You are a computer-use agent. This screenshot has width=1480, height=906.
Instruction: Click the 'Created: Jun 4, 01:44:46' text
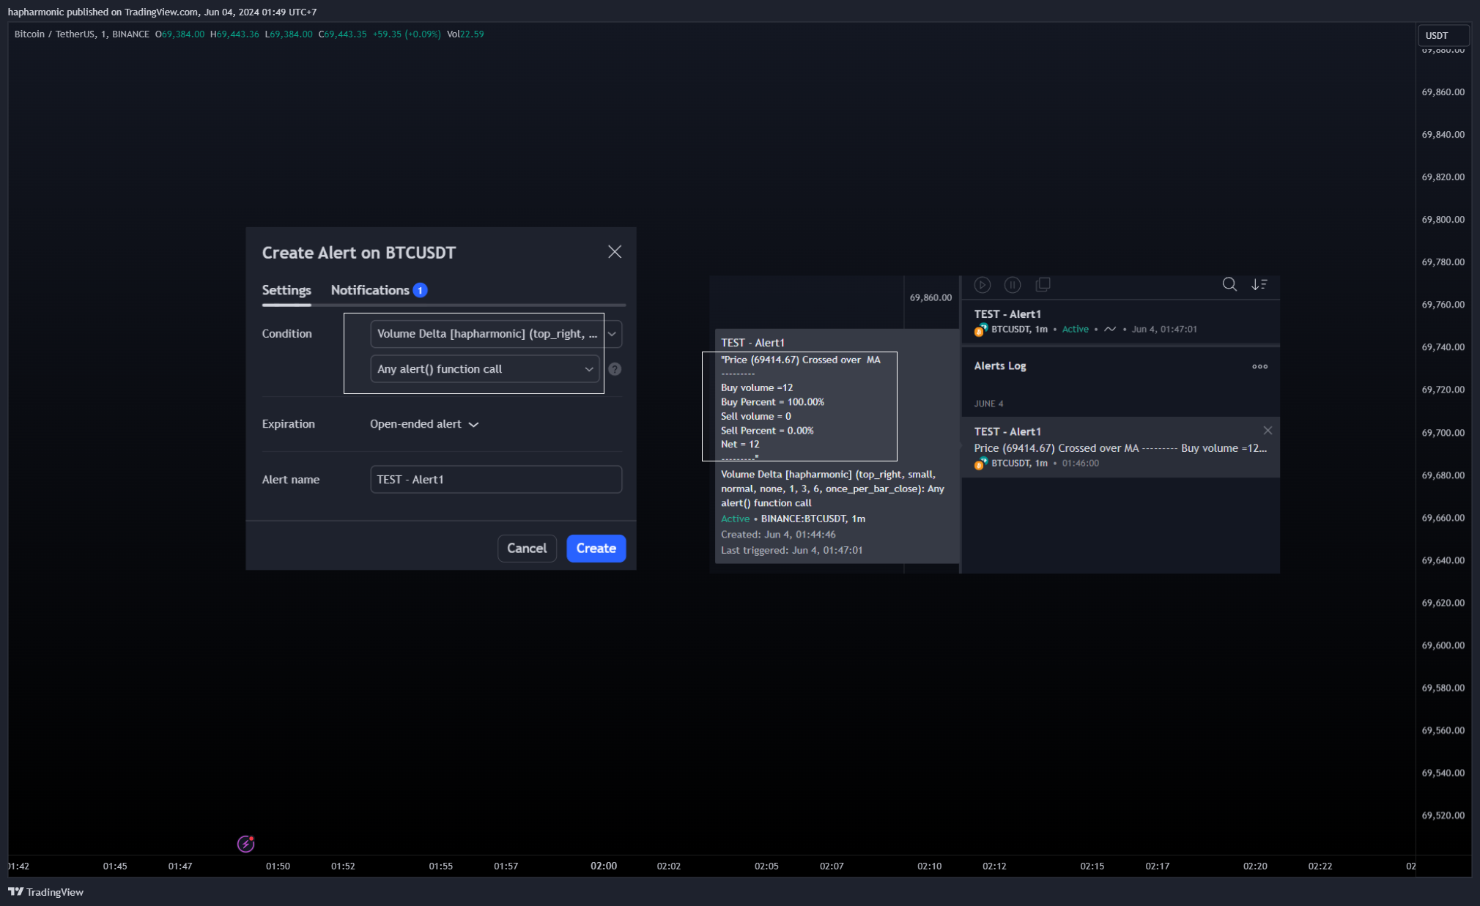click(778, 535)
